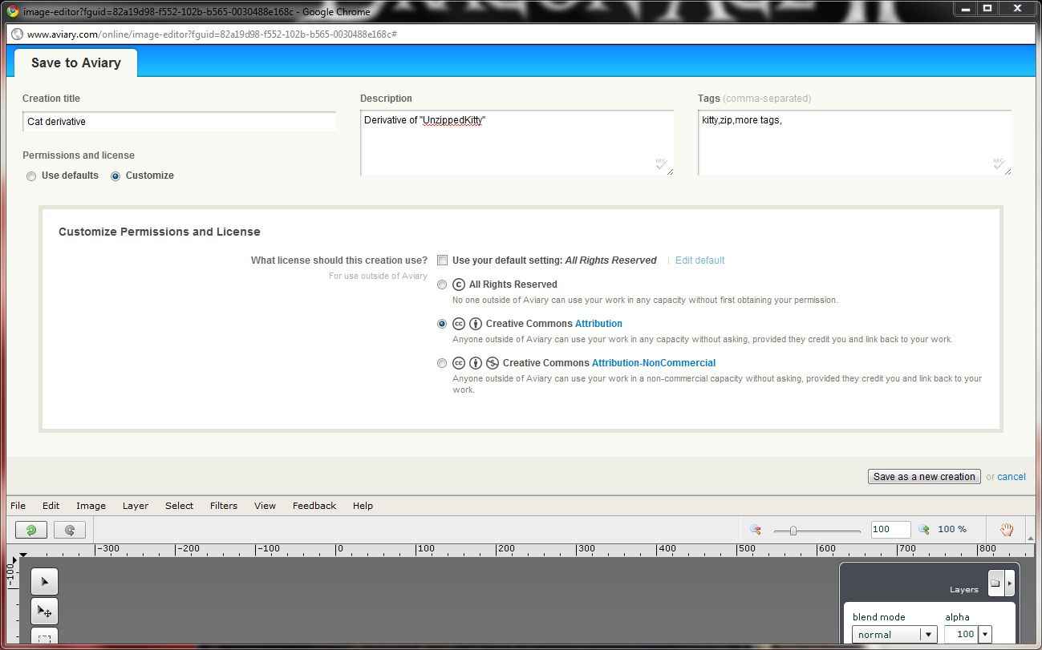The width and height of the screenshot is (1042, 650).
Task: Select the arrow selection tool
Action: (44, 582)
